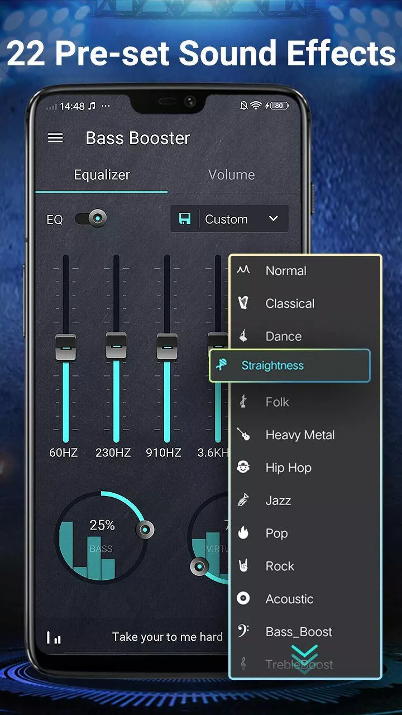
Task: Click the save preset floppy disk icon
Action: pyautogui.click(x=185, y=219)
